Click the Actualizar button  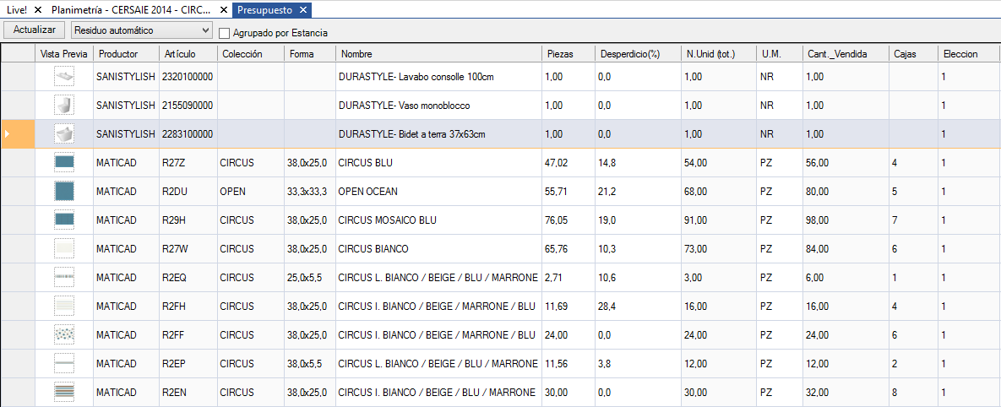pyautogui.click(x=34, y=30)
